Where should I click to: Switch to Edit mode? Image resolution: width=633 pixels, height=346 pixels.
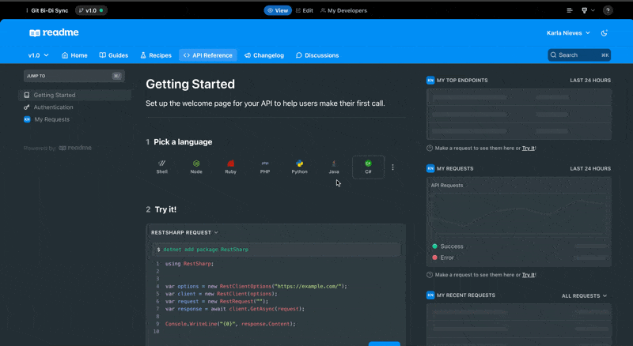tap(305, 10)
